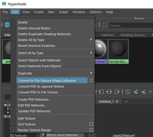Clear the graph with sparkle icon

pyautogui.click(x=128, y=92)
